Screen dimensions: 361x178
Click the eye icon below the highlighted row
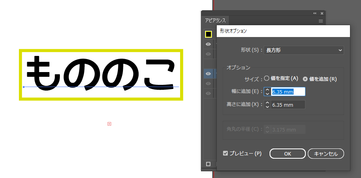[x=208, y=83]
